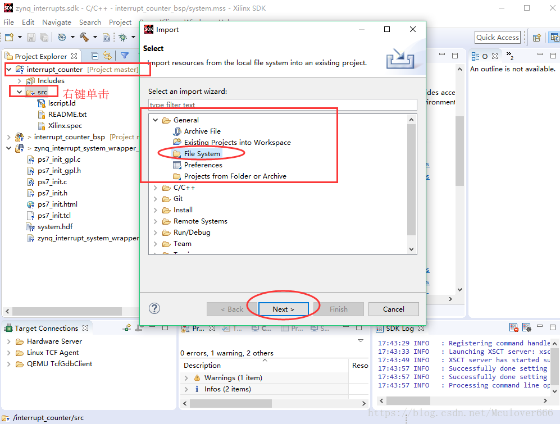Open Build dropdown arrow

coord(95,37)
